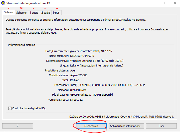Switch to the Schermo tab

coord(21,13)
